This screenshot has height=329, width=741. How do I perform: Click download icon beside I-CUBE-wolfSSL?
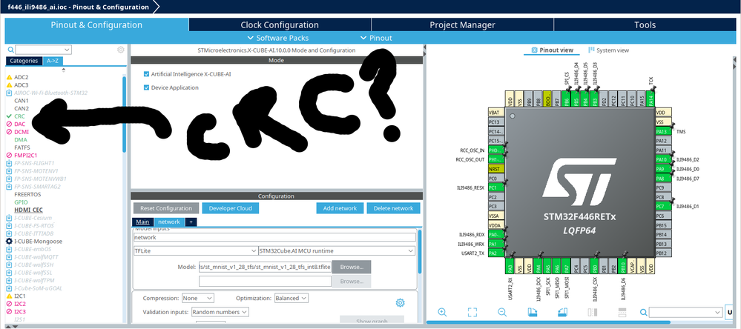coord(9,273)
